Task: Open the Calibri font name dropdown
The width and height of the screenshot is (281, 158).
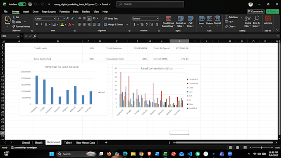Action: tap(55, 19)
